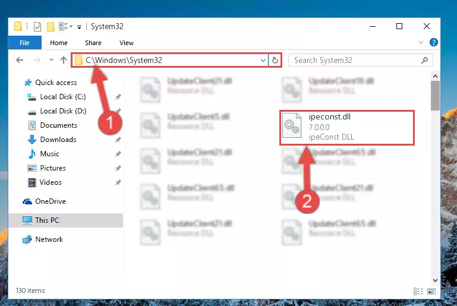This screenshot has width=457, height=306.
Task: Click the pin icon next to Downloads
Action: pyautogui.click(x=118, y=140)
